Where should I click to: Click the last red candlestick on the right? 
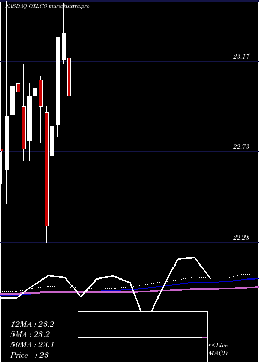(x=69, y=77)
